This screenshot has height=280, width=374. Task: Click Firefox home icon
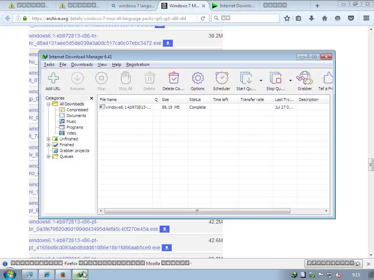324,18
